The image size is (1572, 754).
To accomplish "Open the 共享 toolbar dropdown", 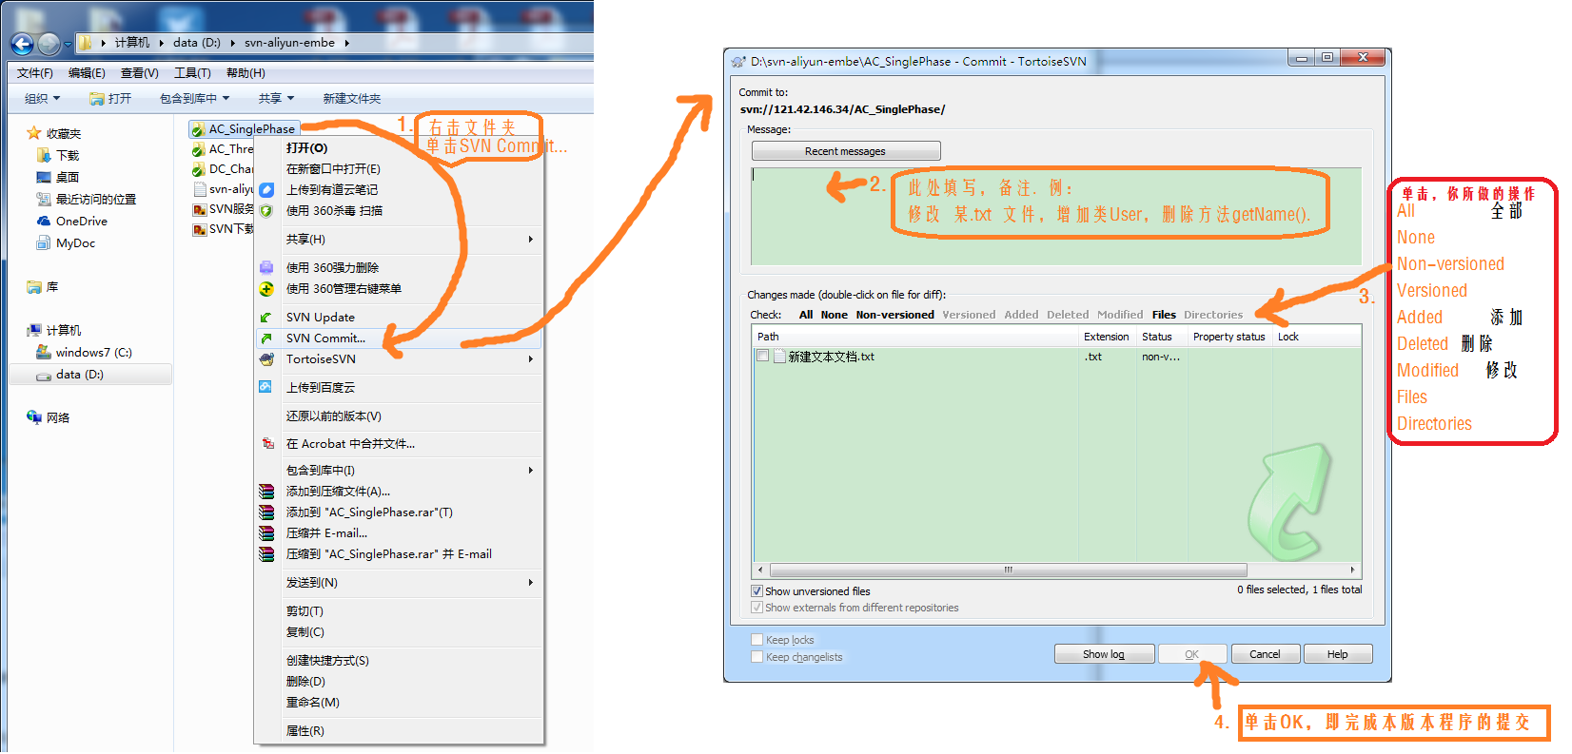I will (x=276, y=98).
